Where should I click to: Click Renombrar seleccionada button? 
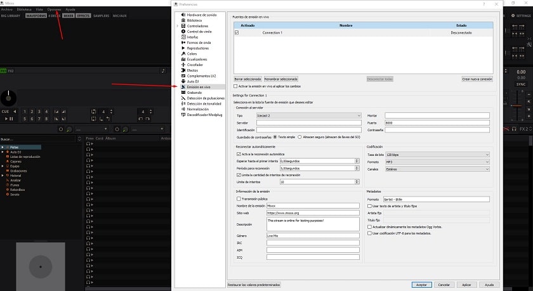pos(281,79)
